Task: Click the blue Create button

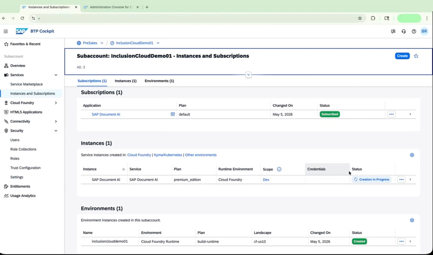Action: pos(402,56)
